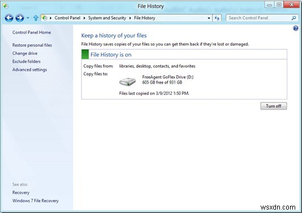Expand the chevron after Control Panel
302x213 pixels.
coord(84,18)
